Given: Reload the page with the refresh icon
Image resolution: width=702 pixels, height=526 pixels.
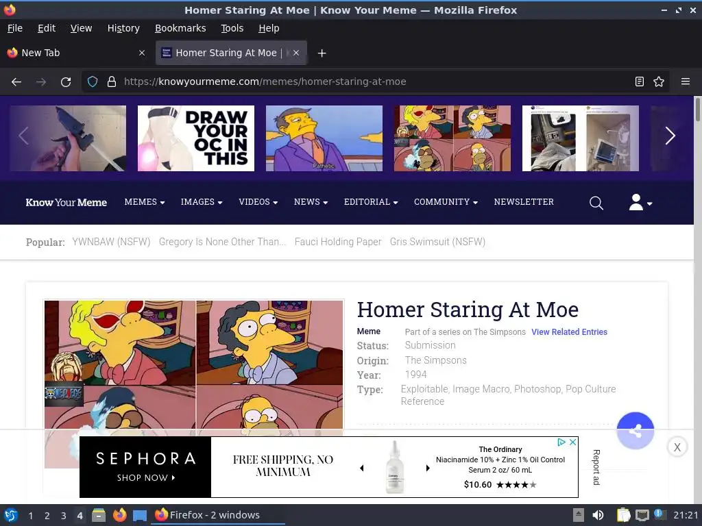Looking at the screenshot, I should tap(66, 82).
